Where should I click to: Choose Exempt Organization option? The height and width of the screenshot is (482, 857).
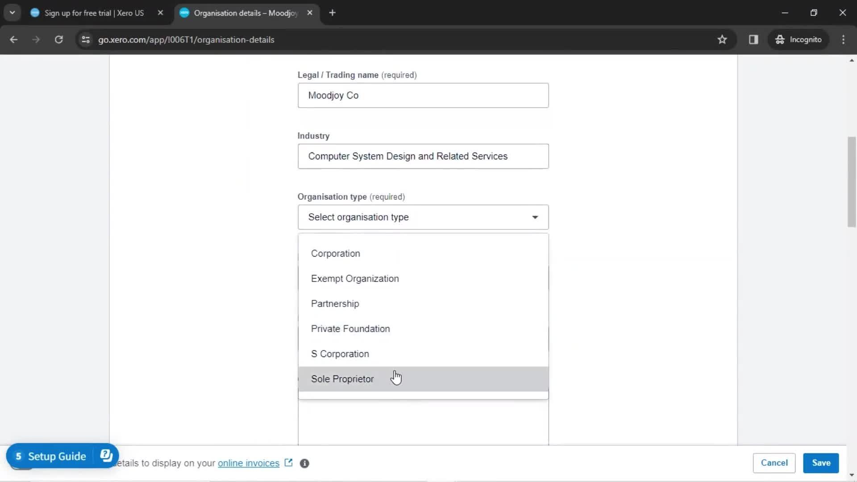[x=423, y=278]
